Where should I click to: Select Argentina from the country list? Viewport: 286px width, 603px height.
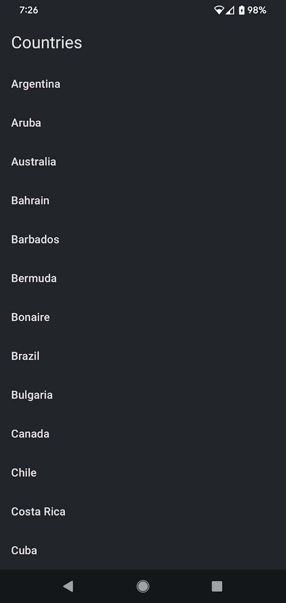[36, 84]
